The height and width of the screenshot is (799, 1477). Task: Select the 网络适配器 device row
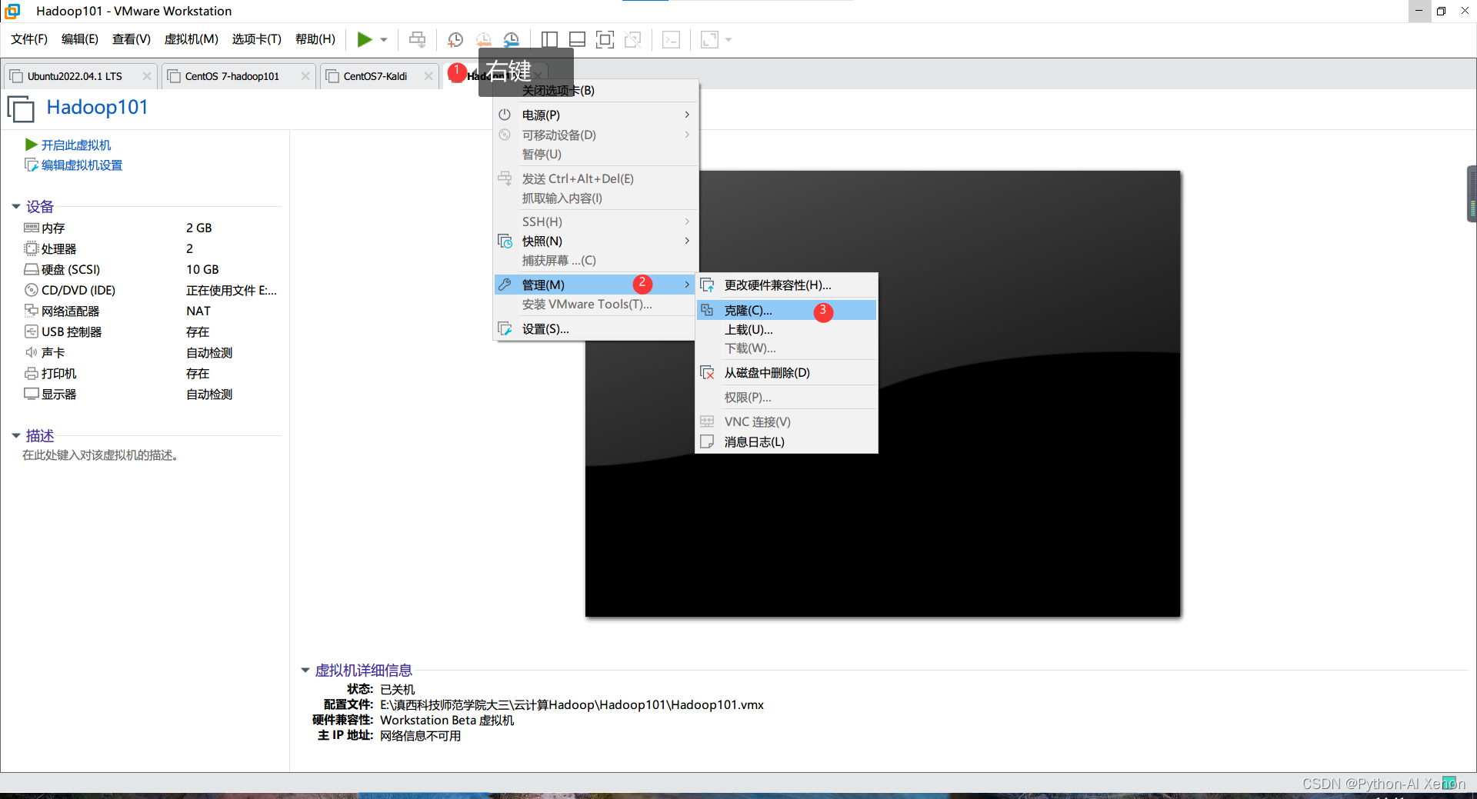[150, 311]
